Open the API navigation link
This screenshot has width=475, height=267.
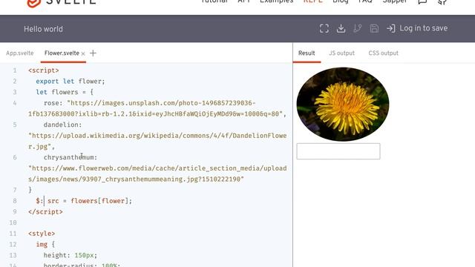point(243,1)
